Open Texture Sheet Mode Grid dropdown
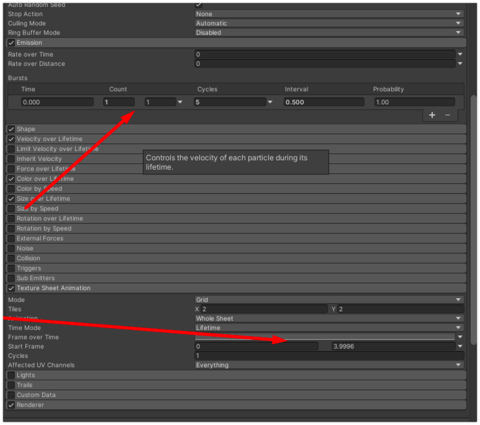This screenshot has height=425, width=480. pos(329,300)
